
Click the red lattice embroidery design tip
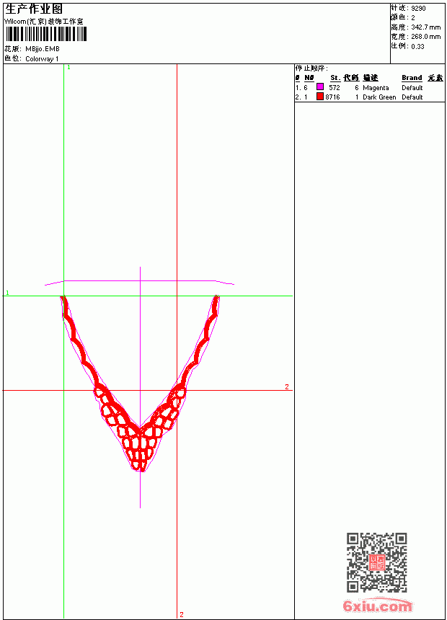(141, 469)
